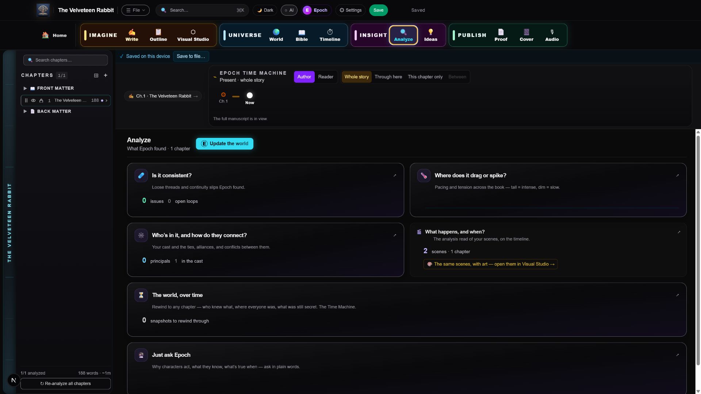Go to Home
This screenshot has width=701, height=394.
coord(54,35)
